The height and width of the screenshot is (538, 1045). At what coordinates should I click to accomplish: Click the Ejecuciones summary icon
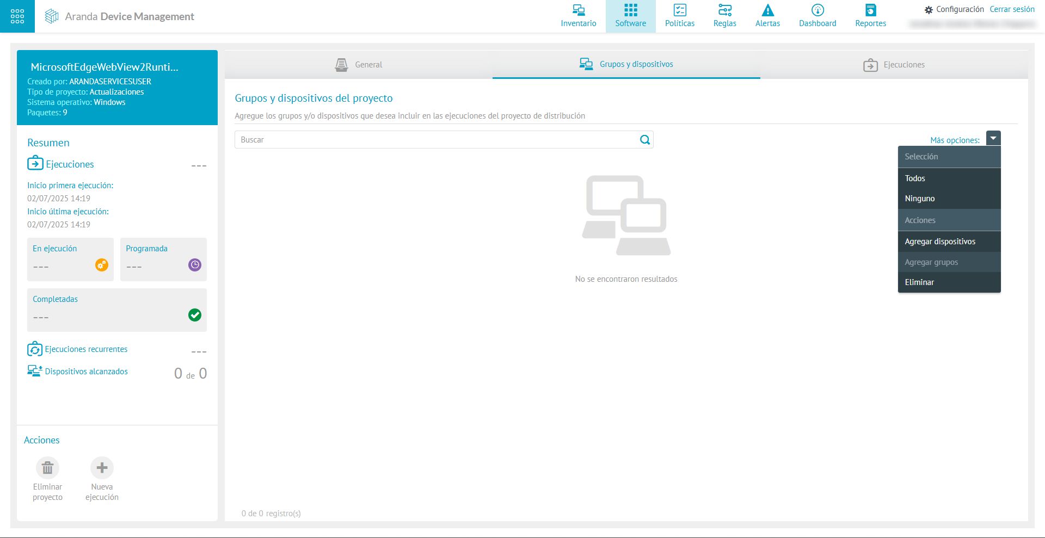pos(35,163)
